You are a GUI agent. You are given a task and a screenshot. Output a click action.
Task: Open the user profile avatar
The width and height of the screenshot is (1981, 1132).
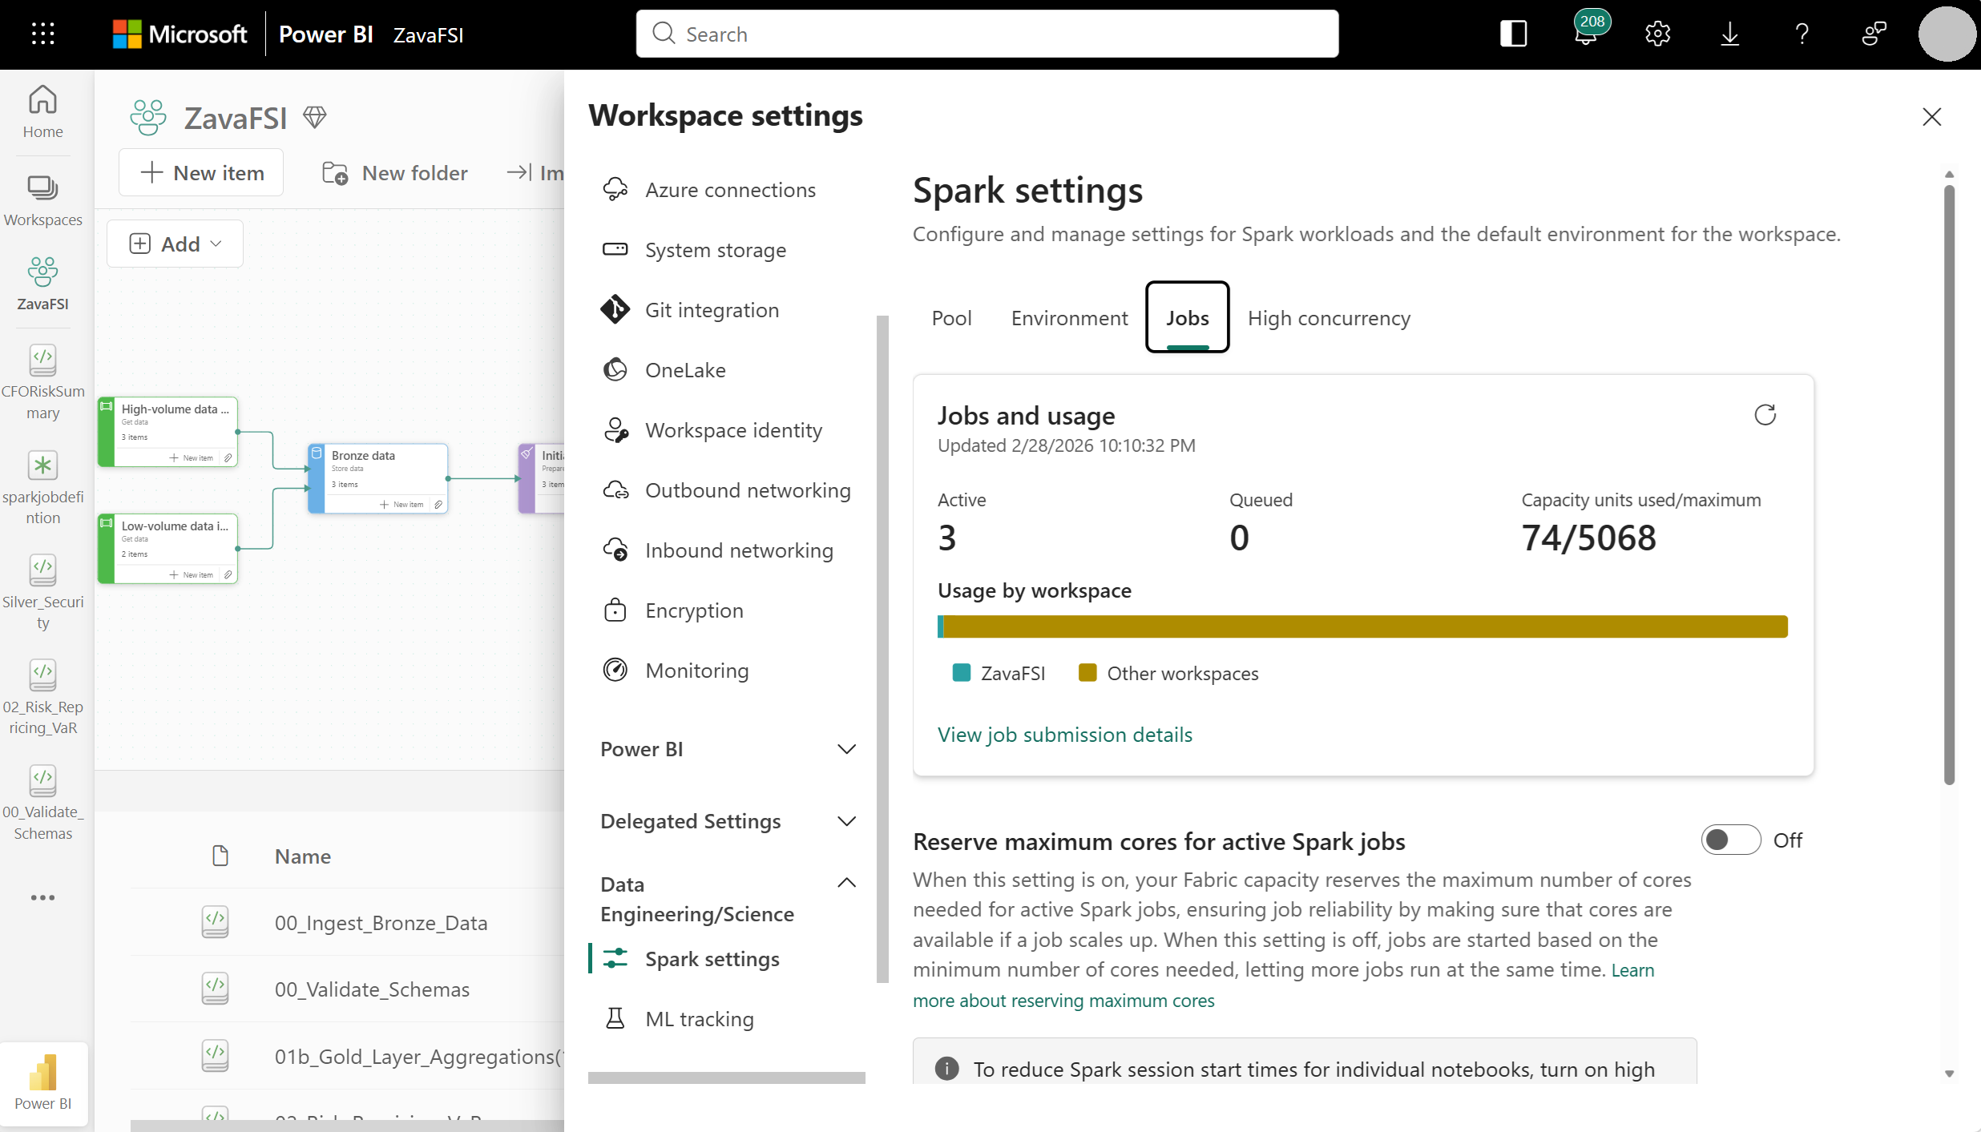coord(1947,34)
